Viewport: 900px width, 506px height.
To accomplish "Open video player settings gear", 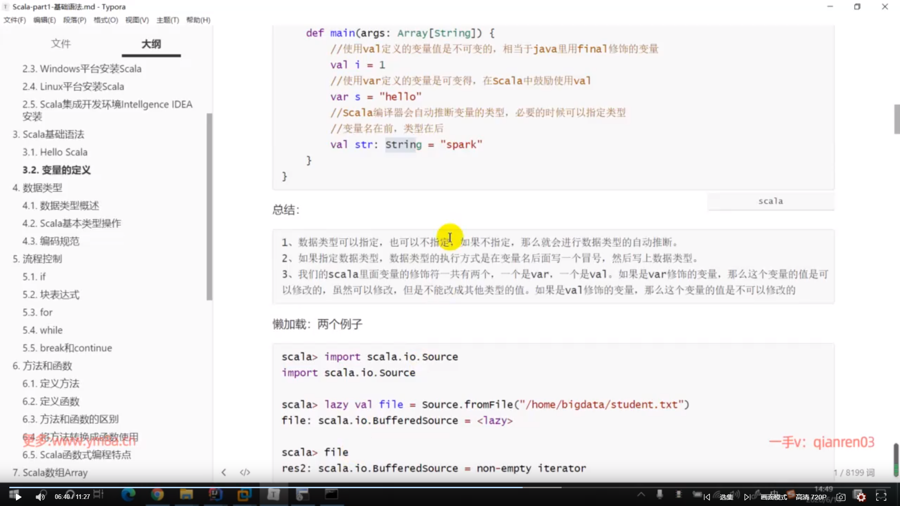I will click(861, 497).
